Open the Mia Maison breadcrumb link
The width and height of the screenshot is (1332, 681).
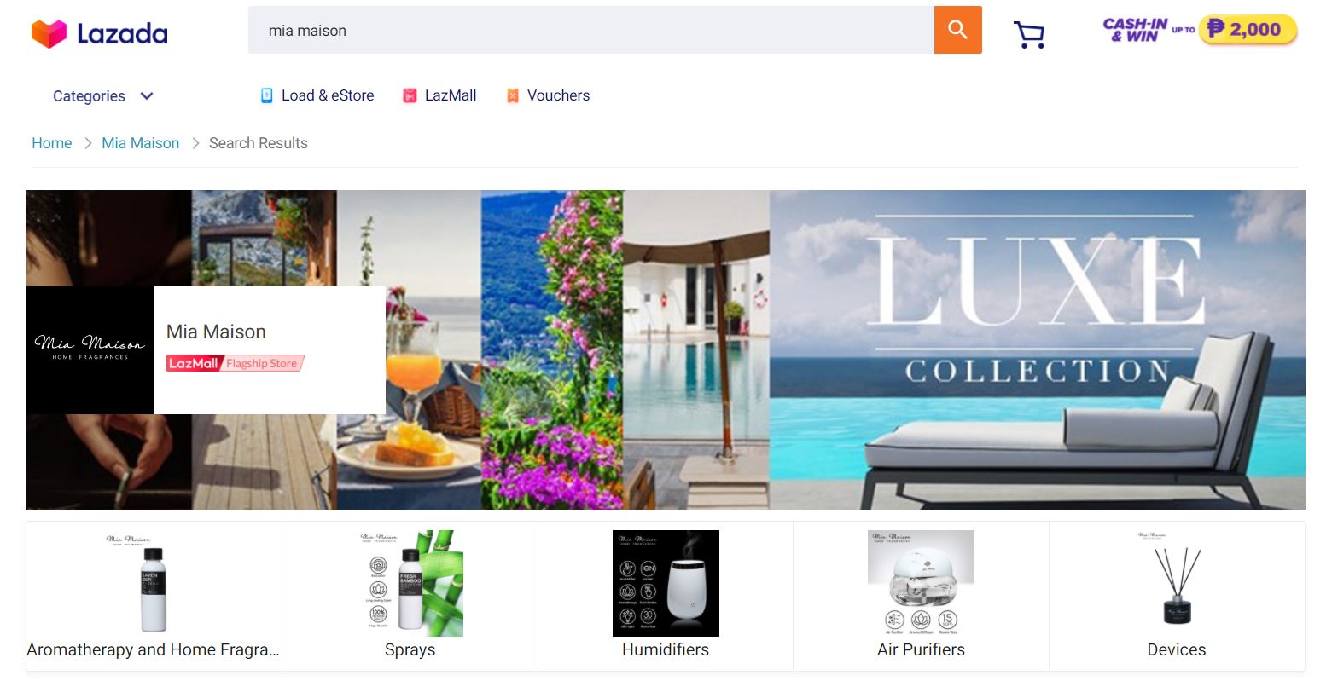click(x=141, y=143)
